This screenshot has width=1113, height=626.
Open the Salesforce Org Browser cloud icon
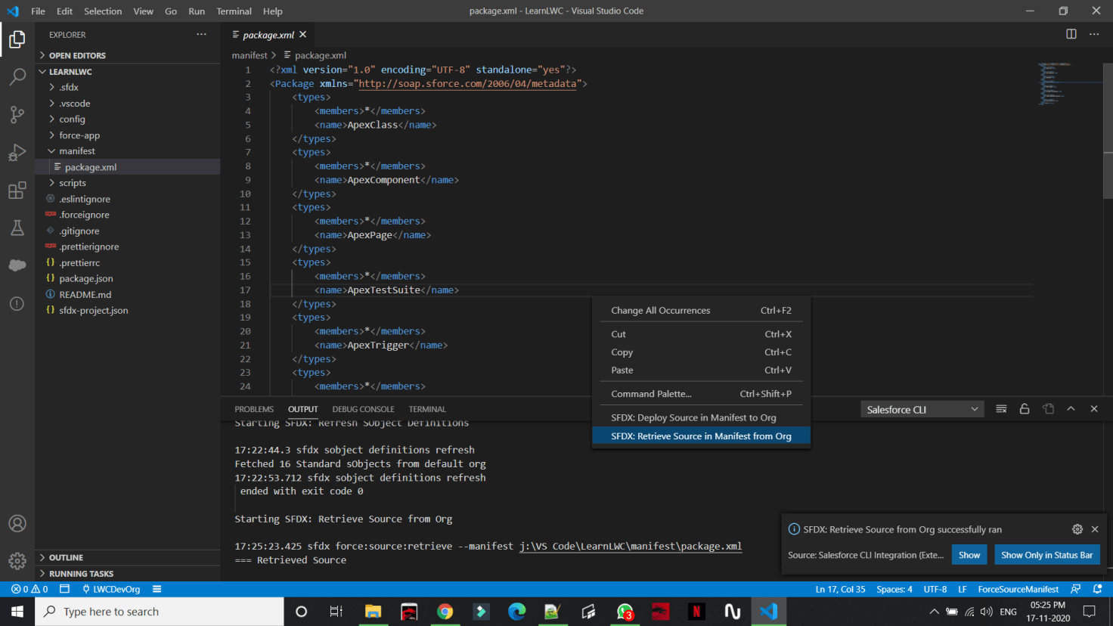coord(17,265)
